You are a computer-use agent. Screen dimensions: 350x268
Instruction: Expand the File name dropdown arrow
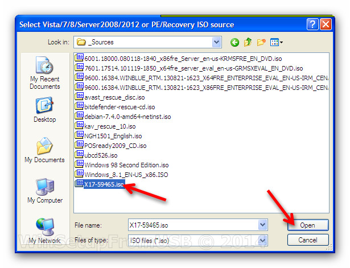[263, 225]
